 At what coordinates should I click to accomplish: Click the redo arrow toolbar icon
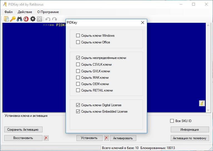(x=55, y=19)
